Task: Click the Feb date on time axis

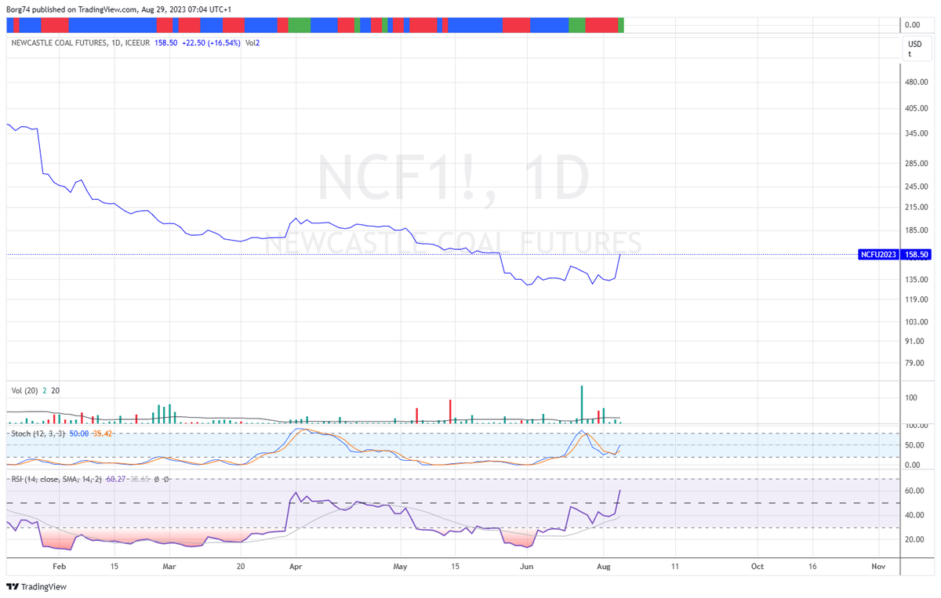Action: [59, 565]
